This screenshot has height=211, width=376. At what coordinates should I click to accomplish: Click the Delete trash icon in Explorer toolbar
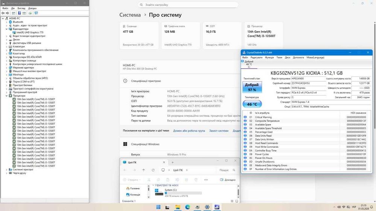[196, 180]
